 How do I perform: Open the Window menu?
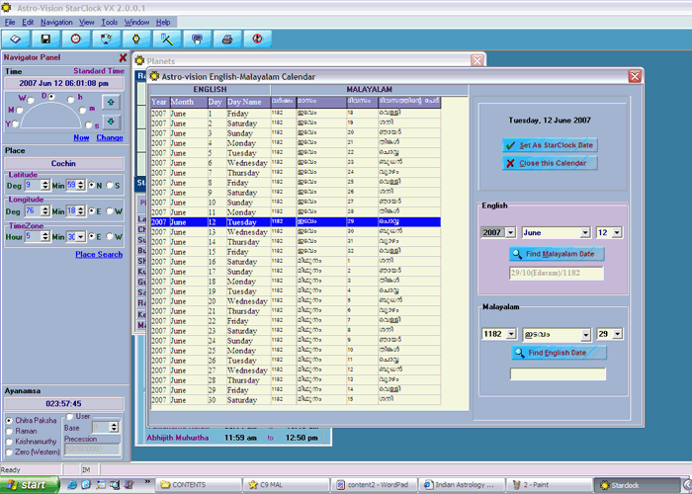point(136,22)
